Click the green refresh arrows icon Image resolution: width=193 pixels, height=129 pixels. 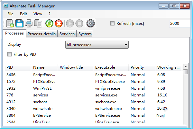click(x=49, y=23)
